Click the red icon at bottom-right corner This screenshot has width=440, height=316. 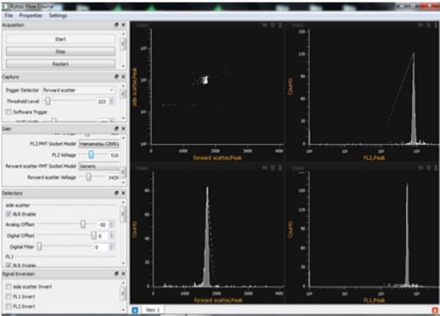(435, 310)
